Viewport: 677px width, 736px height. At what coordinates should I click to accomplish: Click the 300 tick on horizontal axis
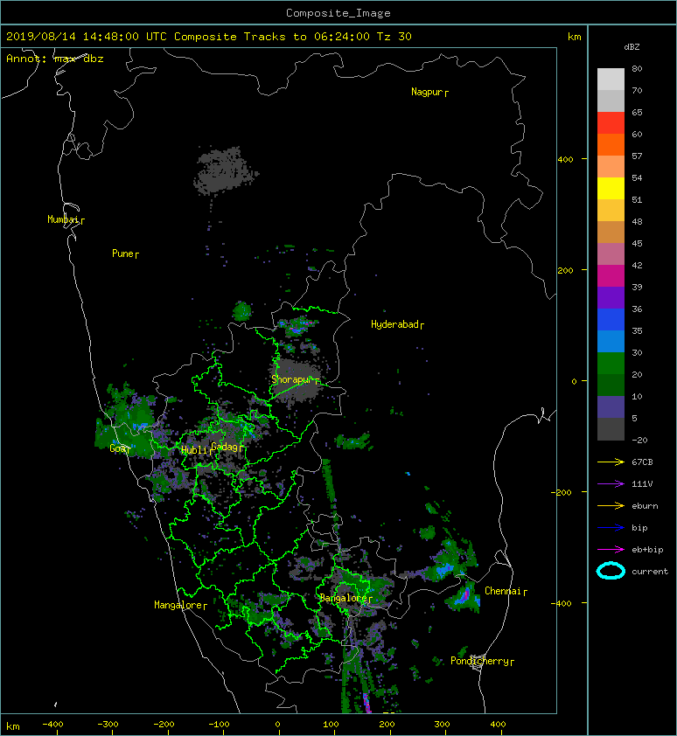tap(442, 725)
